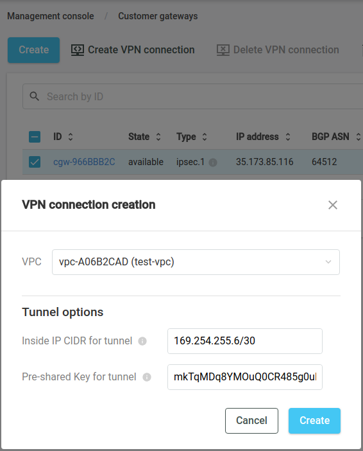Sort by IP address column
Image resolution: width=363 pixels, height=451 pixels.
(x=288, y=137)
